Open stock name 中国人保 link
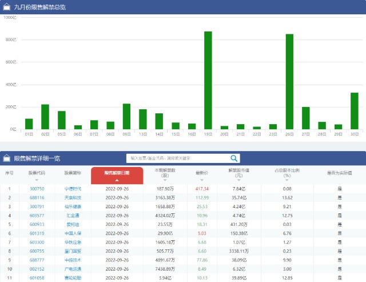The height and width of the screenshot is (282, 366). point(73,233)
